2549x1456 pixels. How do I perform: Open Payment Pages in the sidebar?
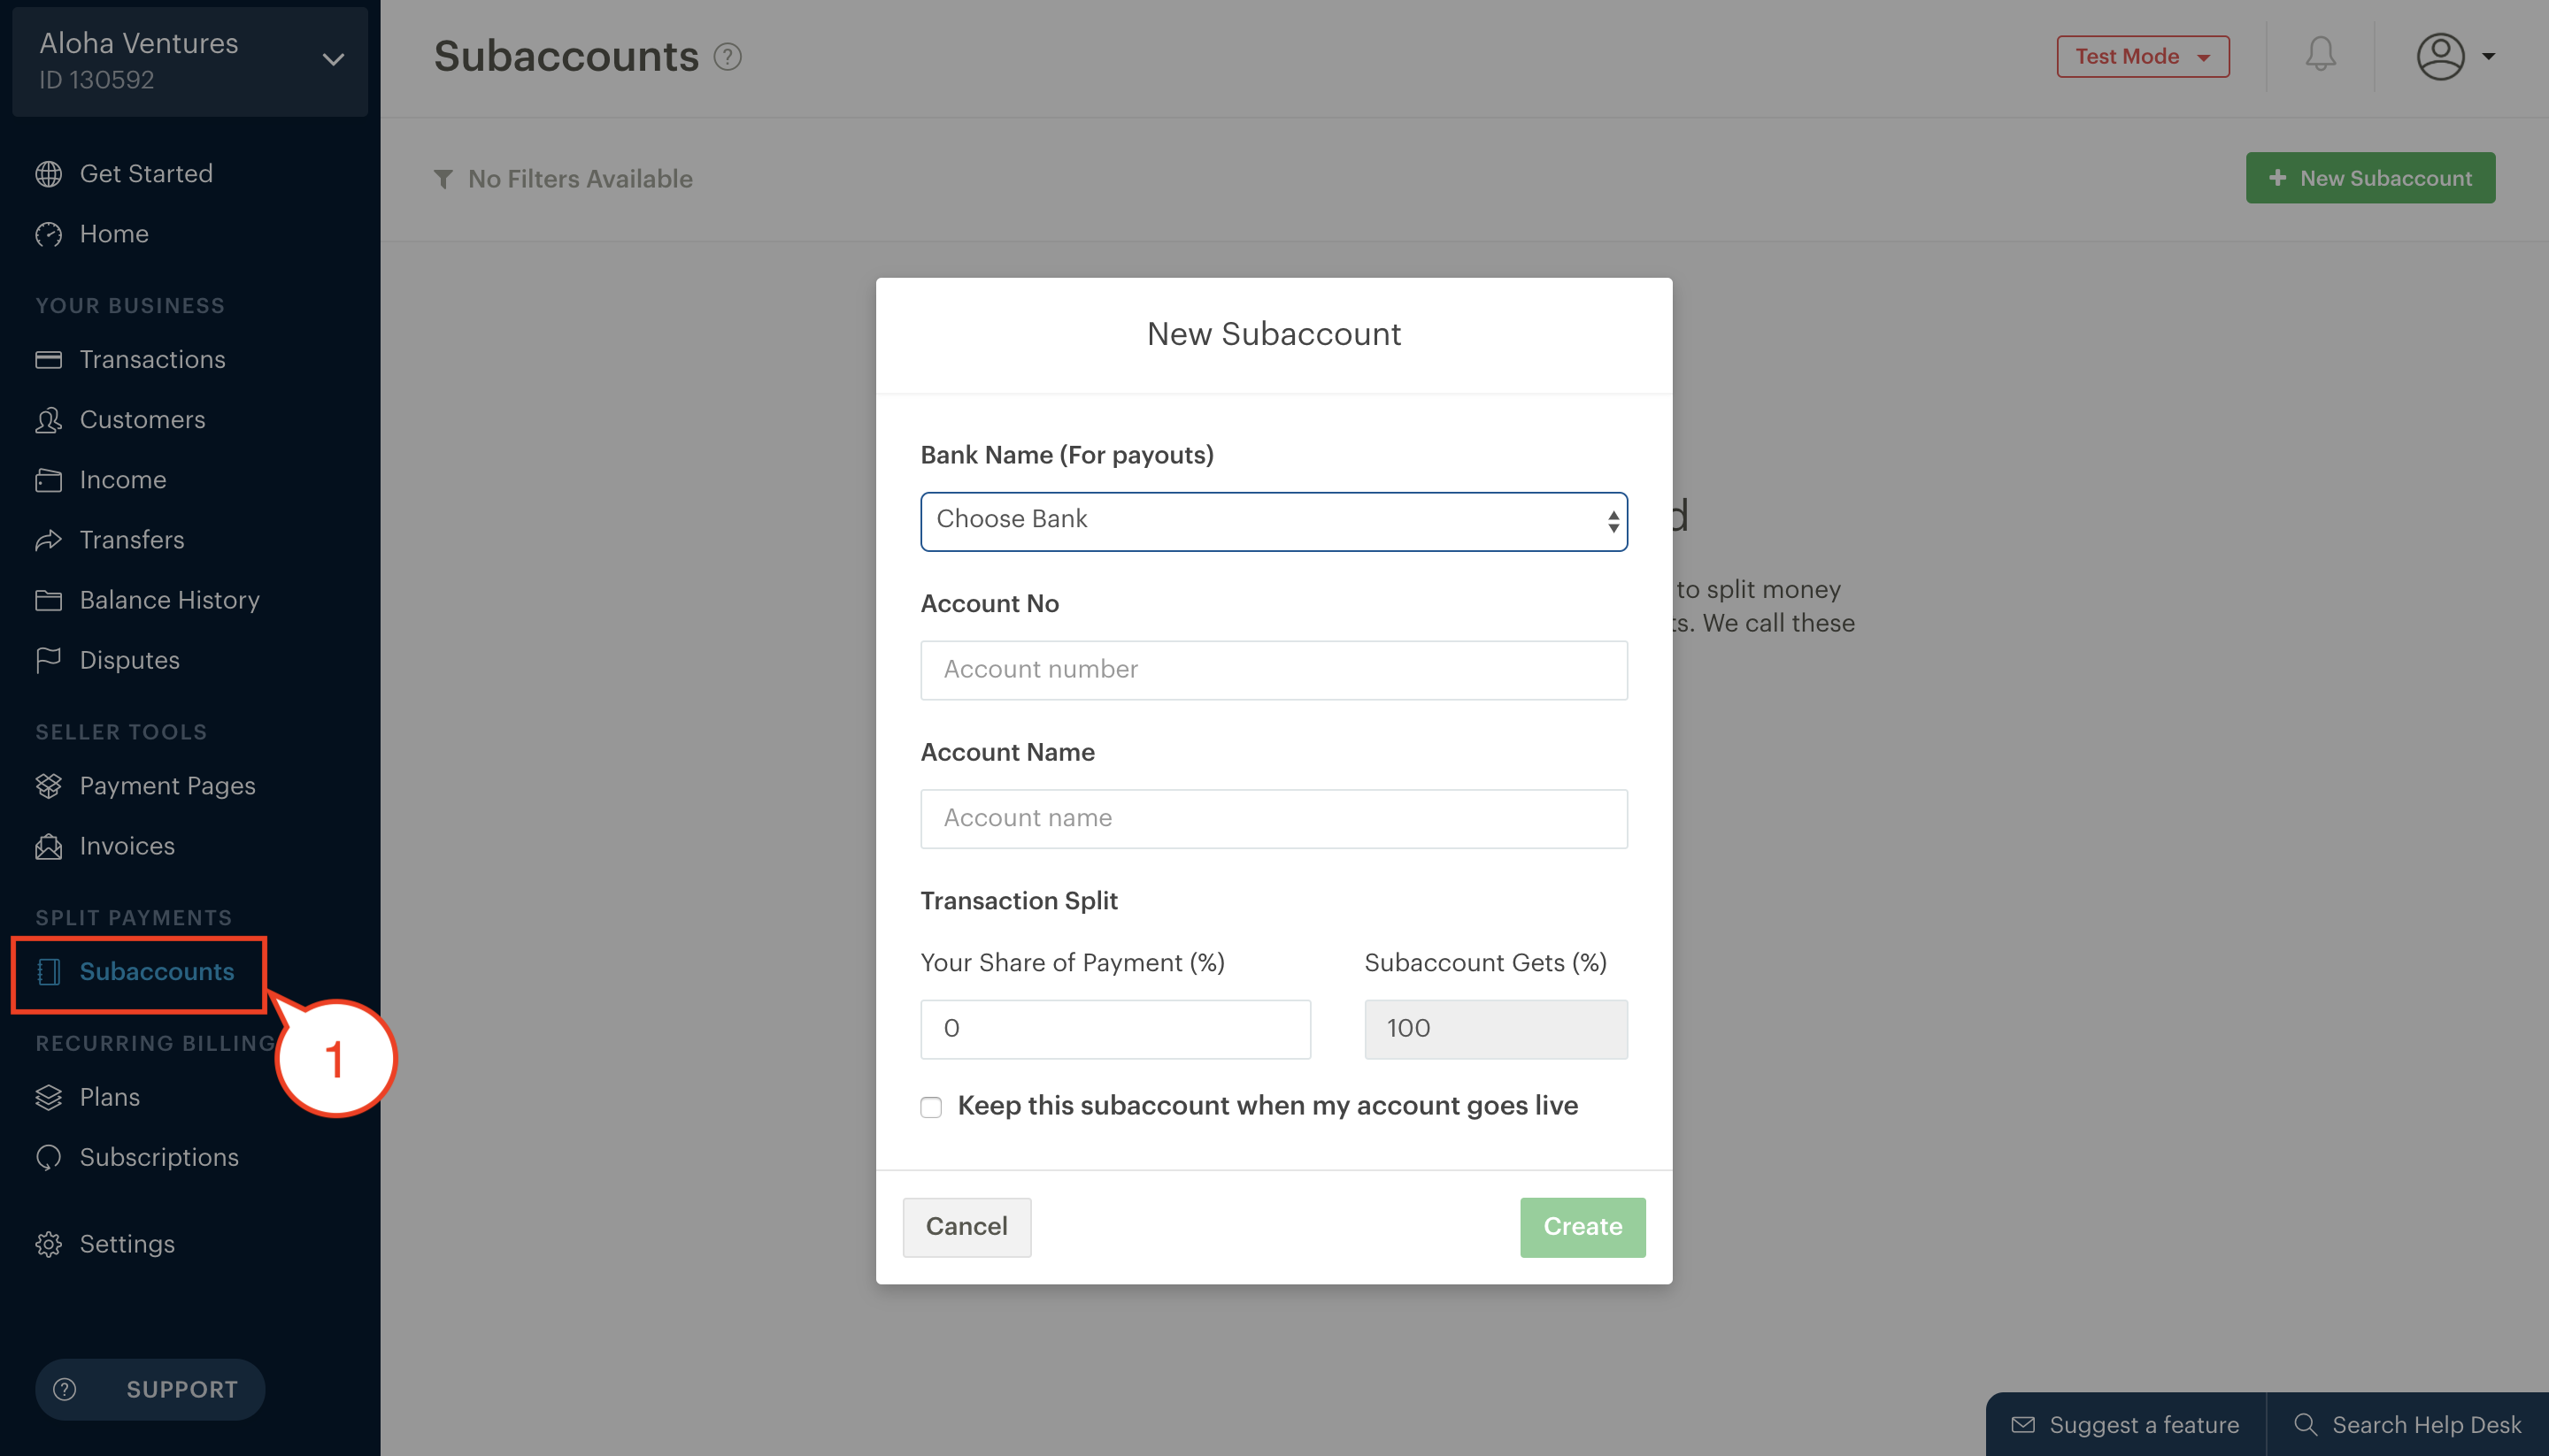(167, 786)
